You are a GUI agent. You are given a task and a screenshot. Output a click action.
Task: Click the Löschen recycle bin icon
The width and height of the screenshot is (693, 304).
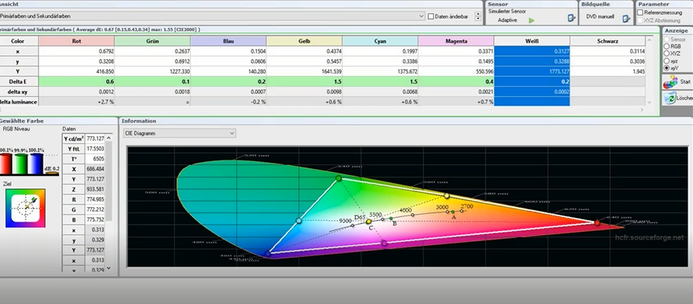click(670, 98)
